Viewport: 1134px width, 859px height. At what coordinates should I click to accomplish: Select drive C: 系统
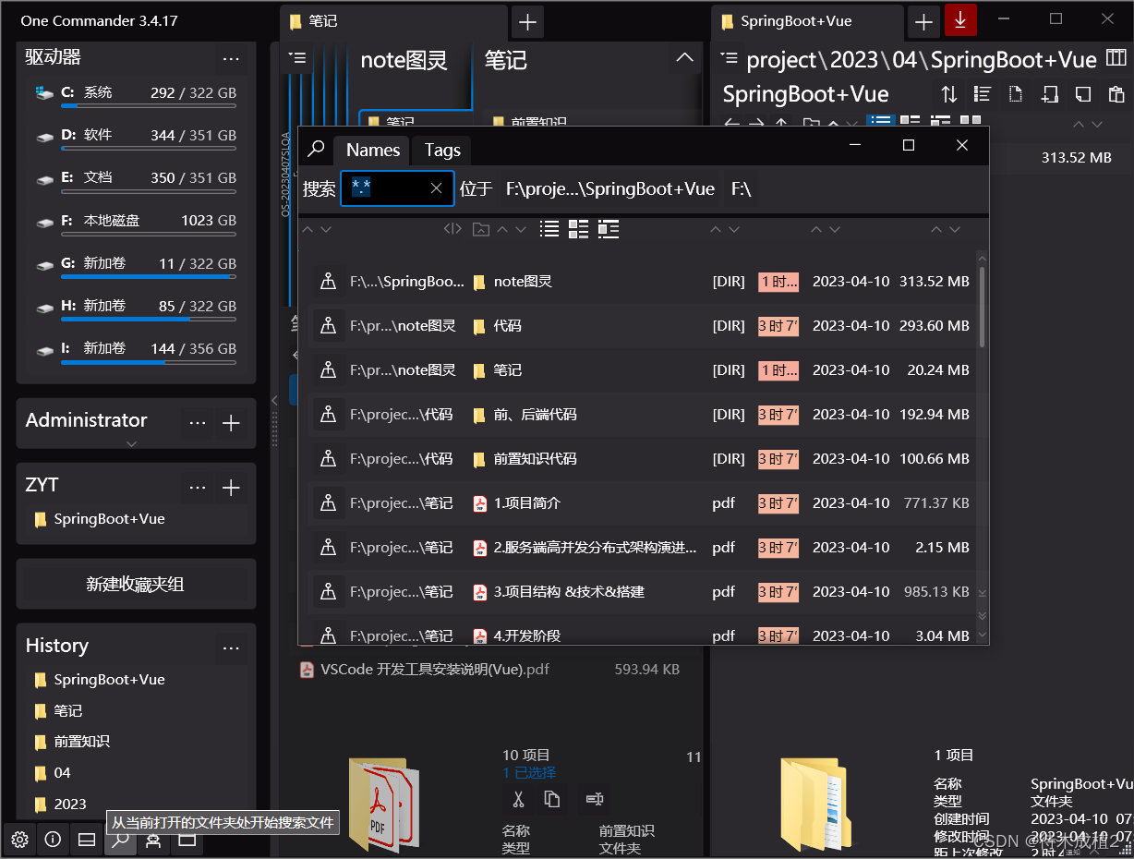point(136,94)
